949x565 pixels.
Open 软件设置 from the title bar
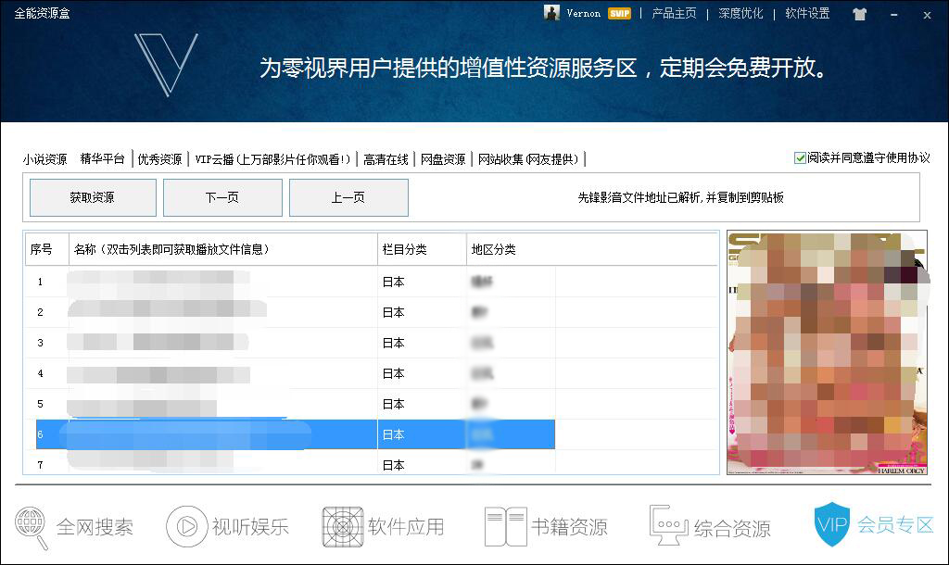coord(807,14)
